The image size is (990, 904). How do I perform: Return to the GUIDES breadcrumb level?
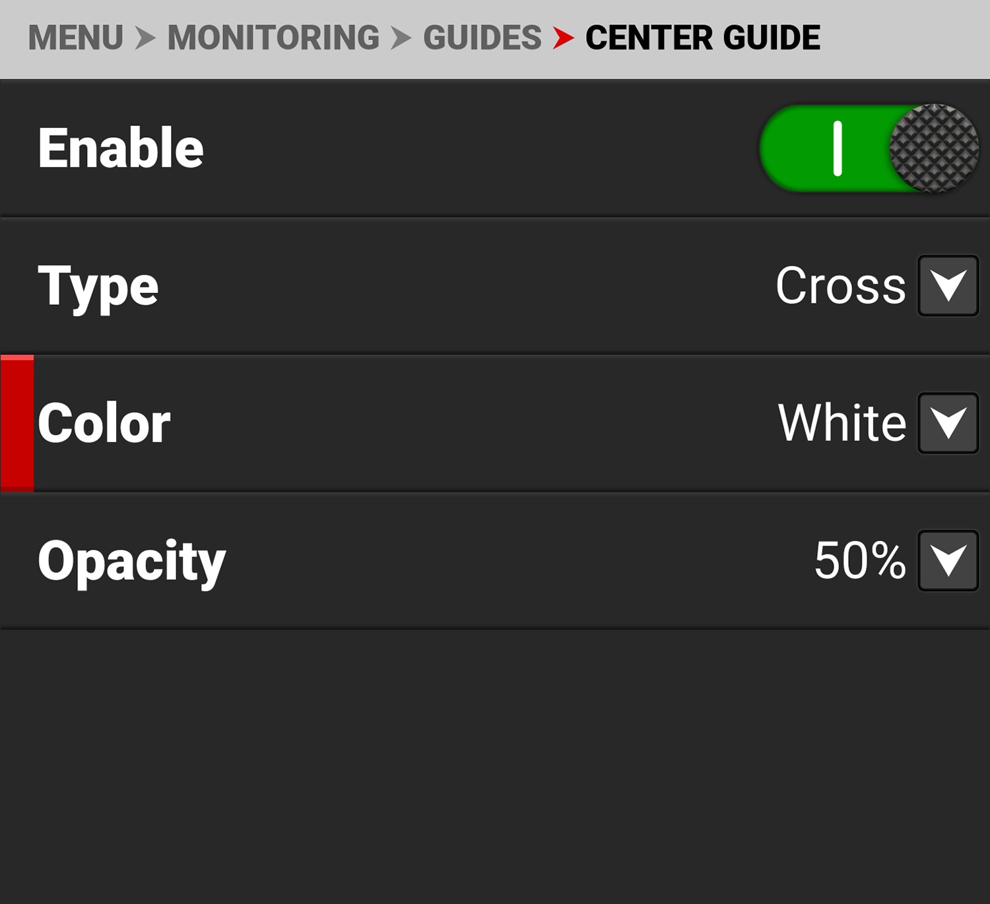(x=482, y=38)
